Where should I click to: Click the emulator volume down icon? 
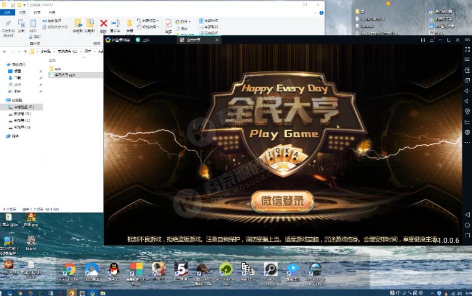coord(467,101)
